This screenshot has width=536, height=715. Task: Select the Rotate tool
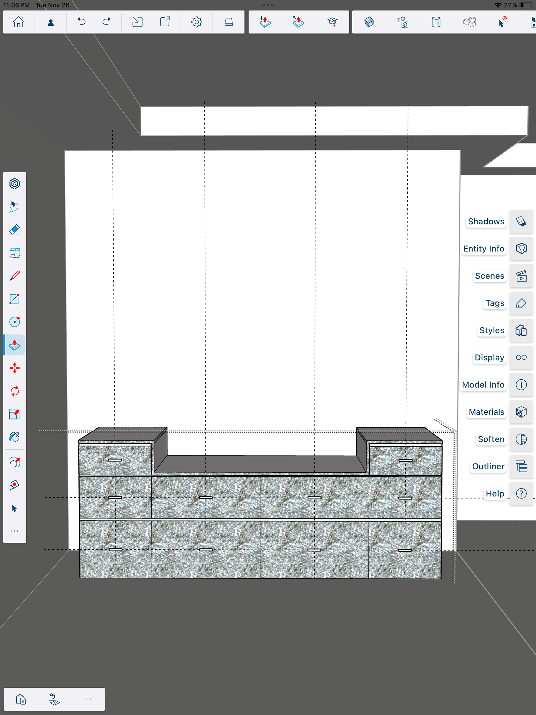[x=15, y=391]
